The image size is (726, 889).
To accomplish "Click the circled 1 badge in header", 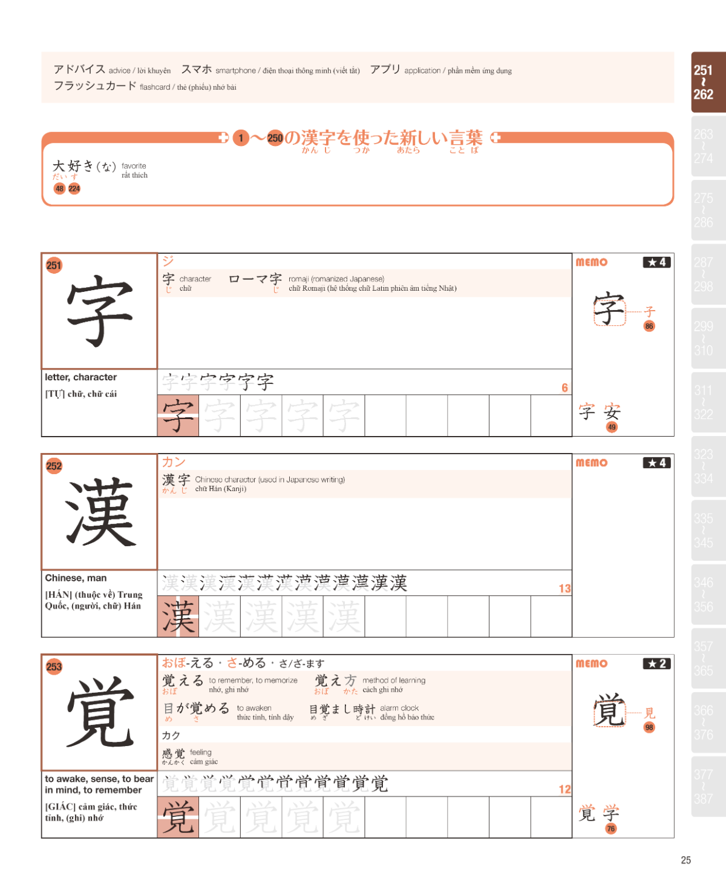I will [x=241, y=138].
